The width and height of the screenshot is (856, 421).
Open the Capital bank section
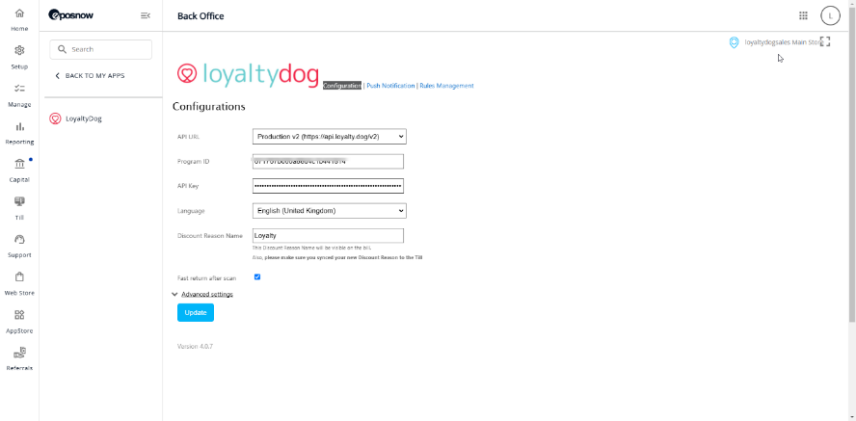tap(19, 171)
